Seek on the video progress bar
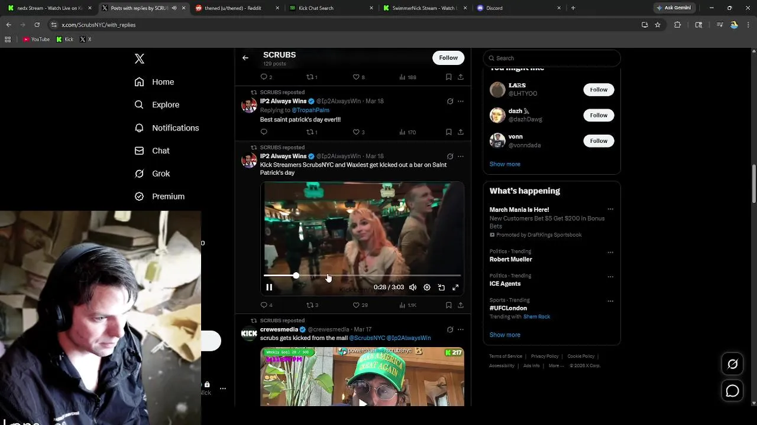Viewport: 757px width, 425px height. coord(362,276)
